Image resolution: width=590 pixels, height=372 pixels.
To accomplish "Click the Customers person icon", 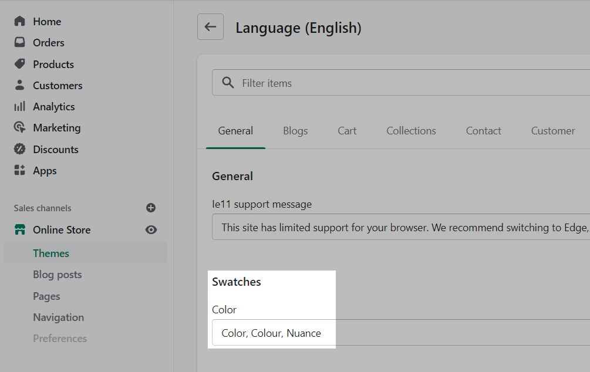I will coord(20,85).
